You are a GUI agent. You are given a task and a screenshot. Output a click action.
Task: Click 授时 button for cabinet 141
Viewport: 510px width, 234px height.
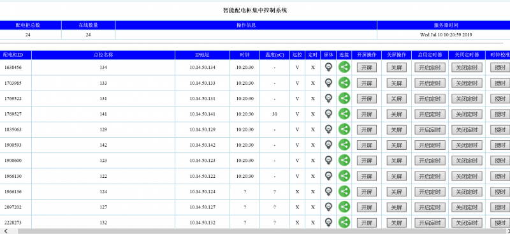[500, 114]
